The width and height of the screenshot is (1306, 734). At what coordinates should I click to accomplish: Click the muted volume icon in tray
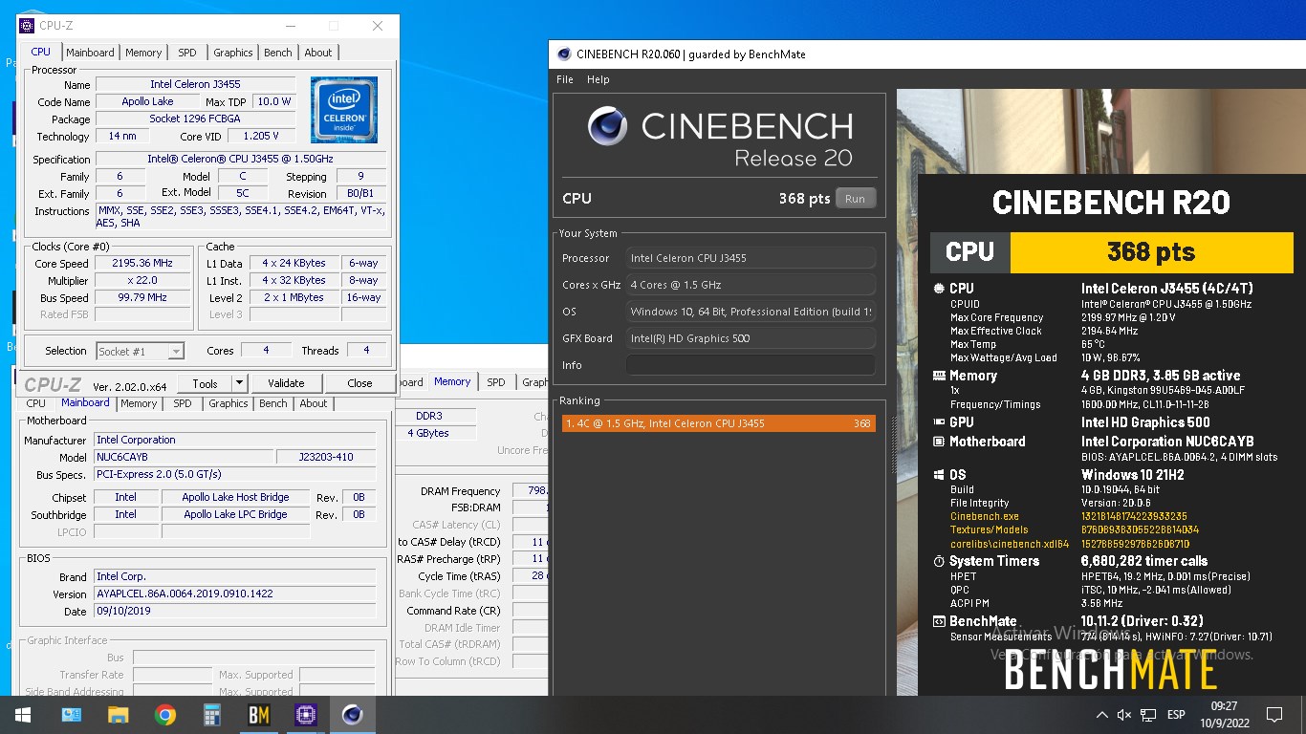pyautogui.click(x=1124, y=715)
